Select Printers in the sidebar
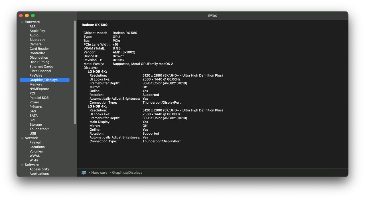 36,107
